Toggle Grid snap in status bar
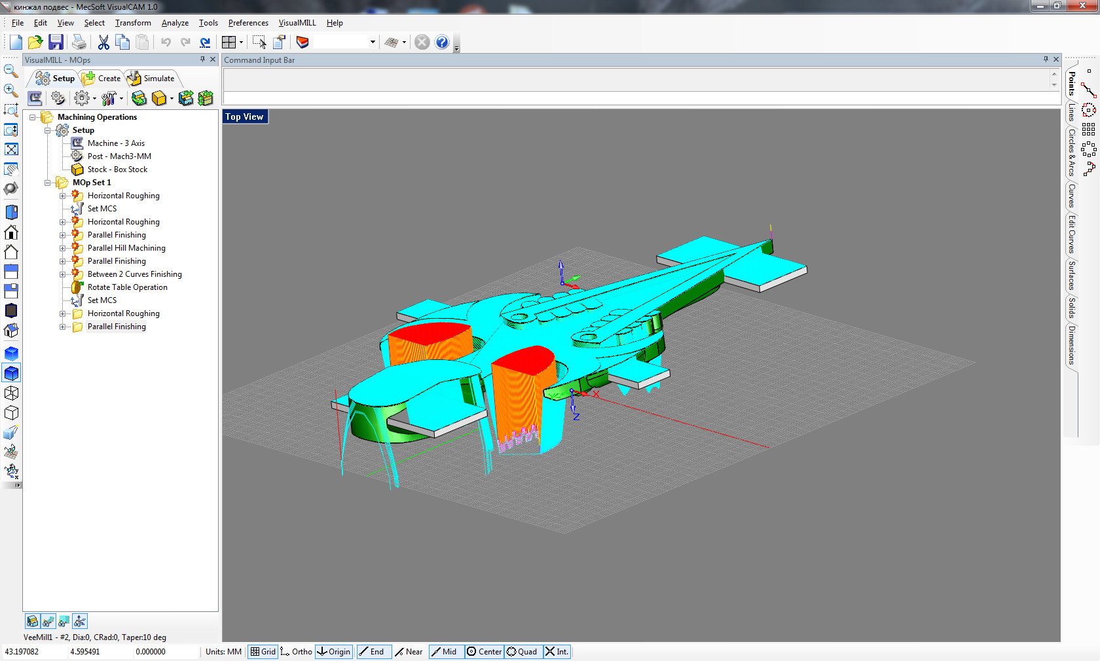Image resolution: width=1100 pixels, height=661 pixels. pos(263,652)
